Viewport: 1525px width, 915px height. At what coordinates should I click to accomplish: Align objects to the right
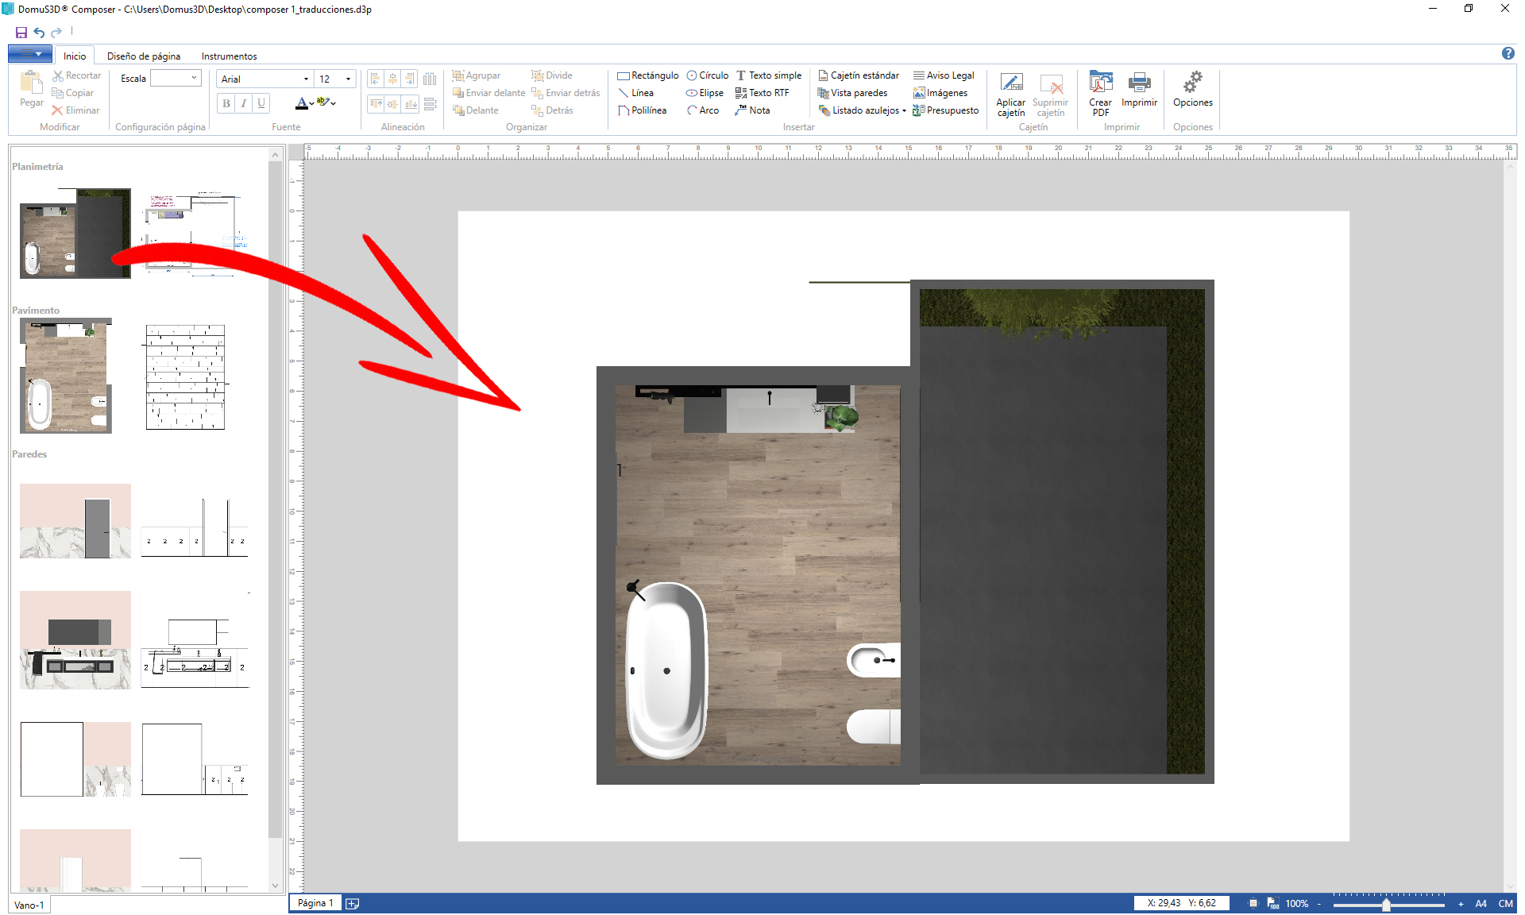tap(410, 79)
